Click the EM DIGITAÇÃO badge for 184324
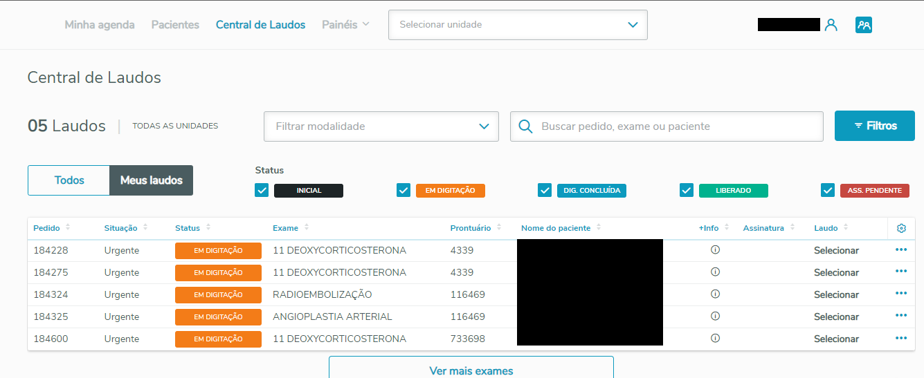The height and width of the screenshot is (378, 924). (x=218, y=294)
